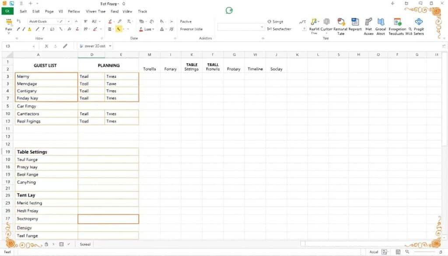Open the Vivver Tiee tab

(96, 11)
